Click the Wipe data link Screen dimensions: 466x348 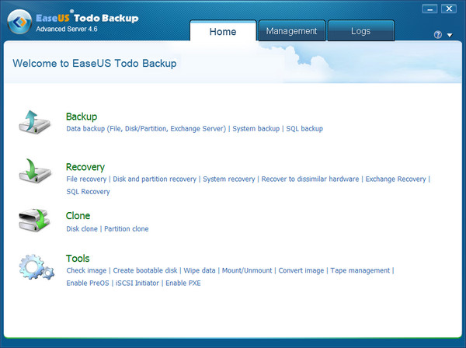click(x=200, y=271)
